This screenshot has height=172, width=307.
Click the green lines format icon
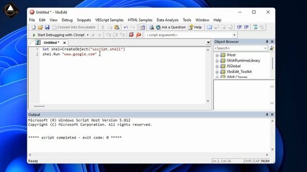click(x=255, y=27)
